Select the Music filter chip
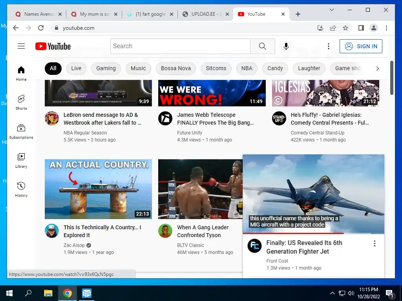 138,68
